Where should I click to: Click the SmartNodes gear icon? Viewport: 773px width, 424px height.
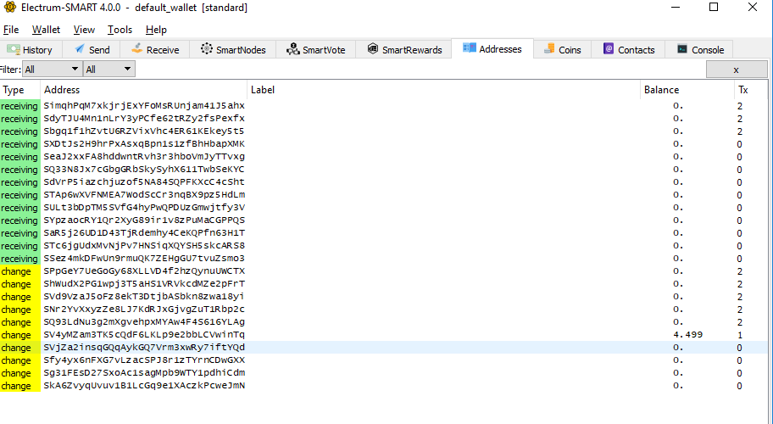point(207,49)
